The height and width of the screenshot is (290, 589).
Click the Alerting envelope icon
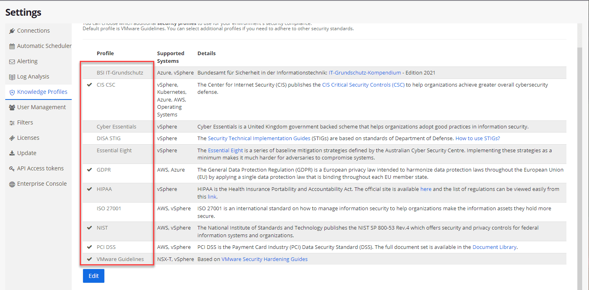[12, 62]
